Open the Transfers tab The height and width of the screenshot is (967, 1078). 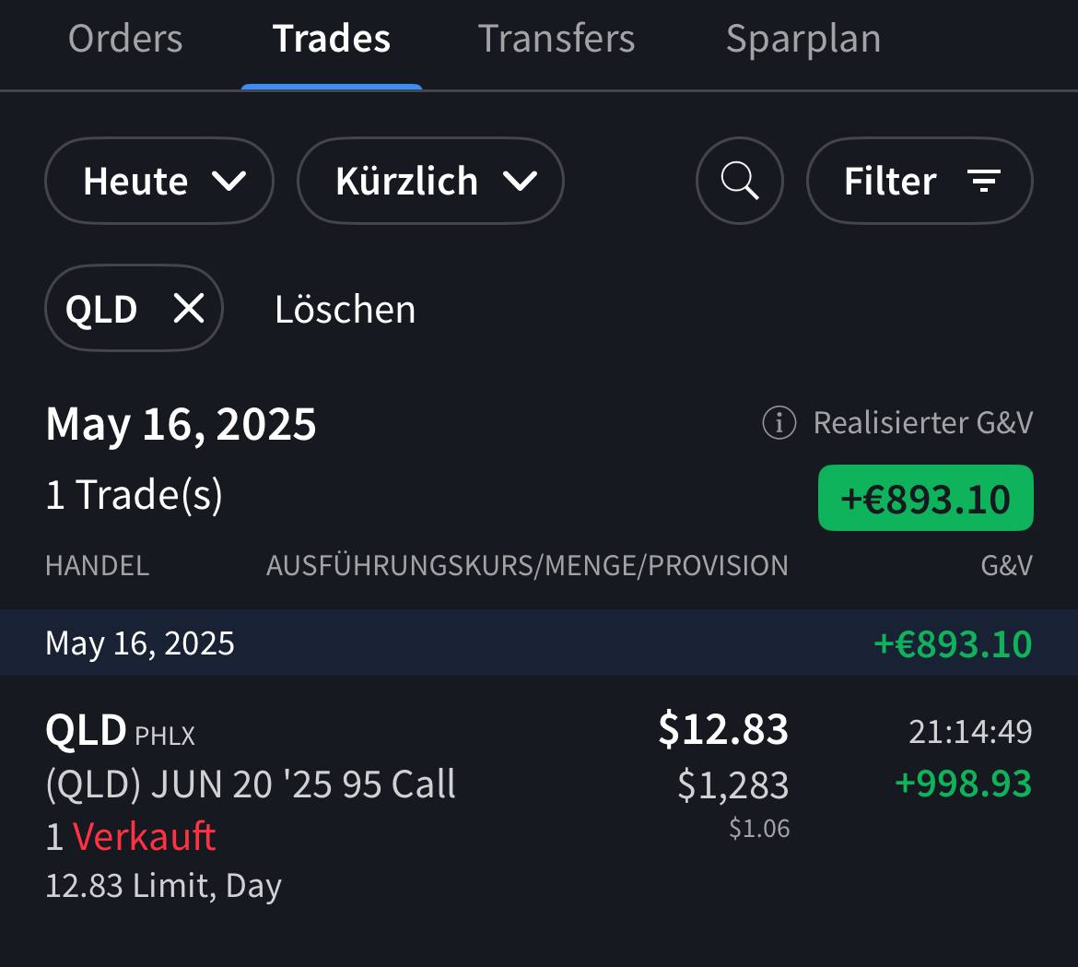pyautogui.click(x=557, y=40)
